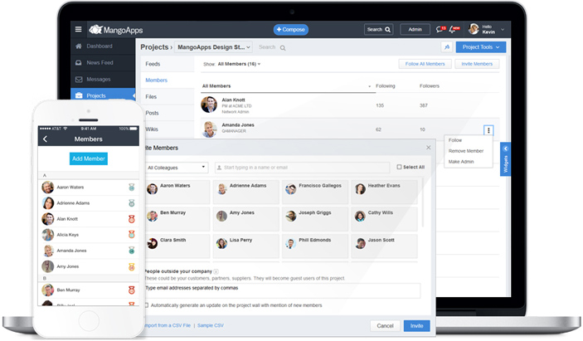Open the chat messages notification icon
The height and width of the screenshot is (341, 583).
(440, 29)
